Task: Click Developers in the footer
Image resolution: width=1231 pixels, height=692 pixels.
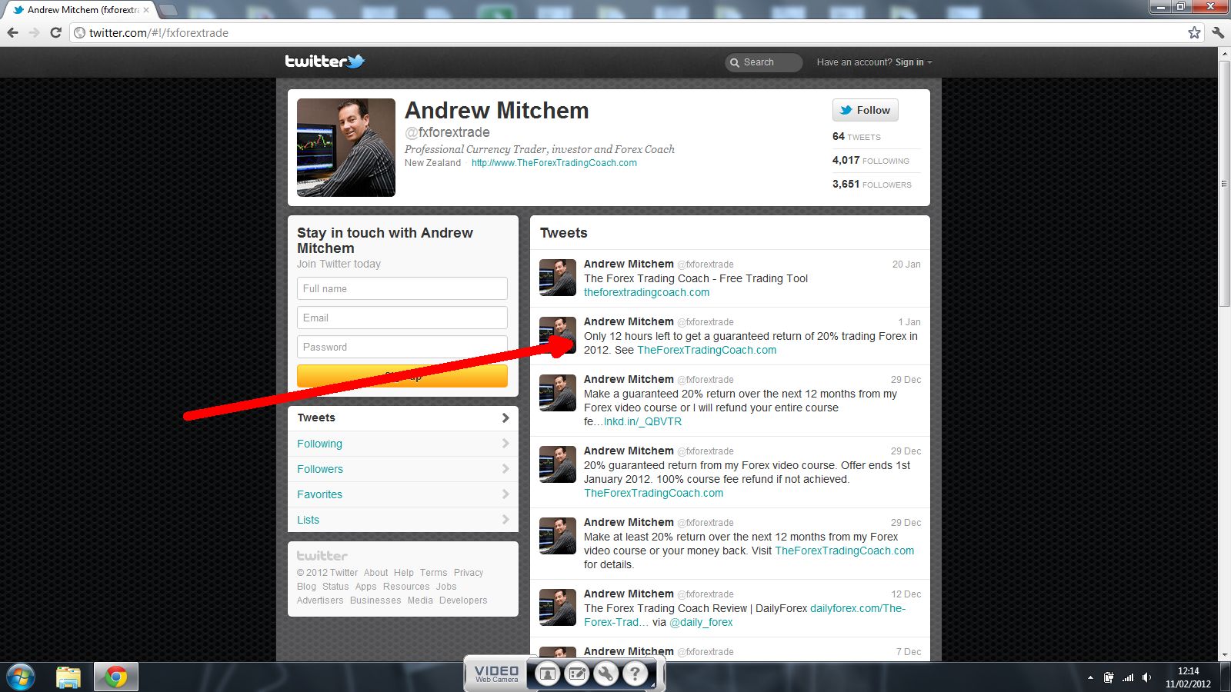Action: (x=463, y=601)
